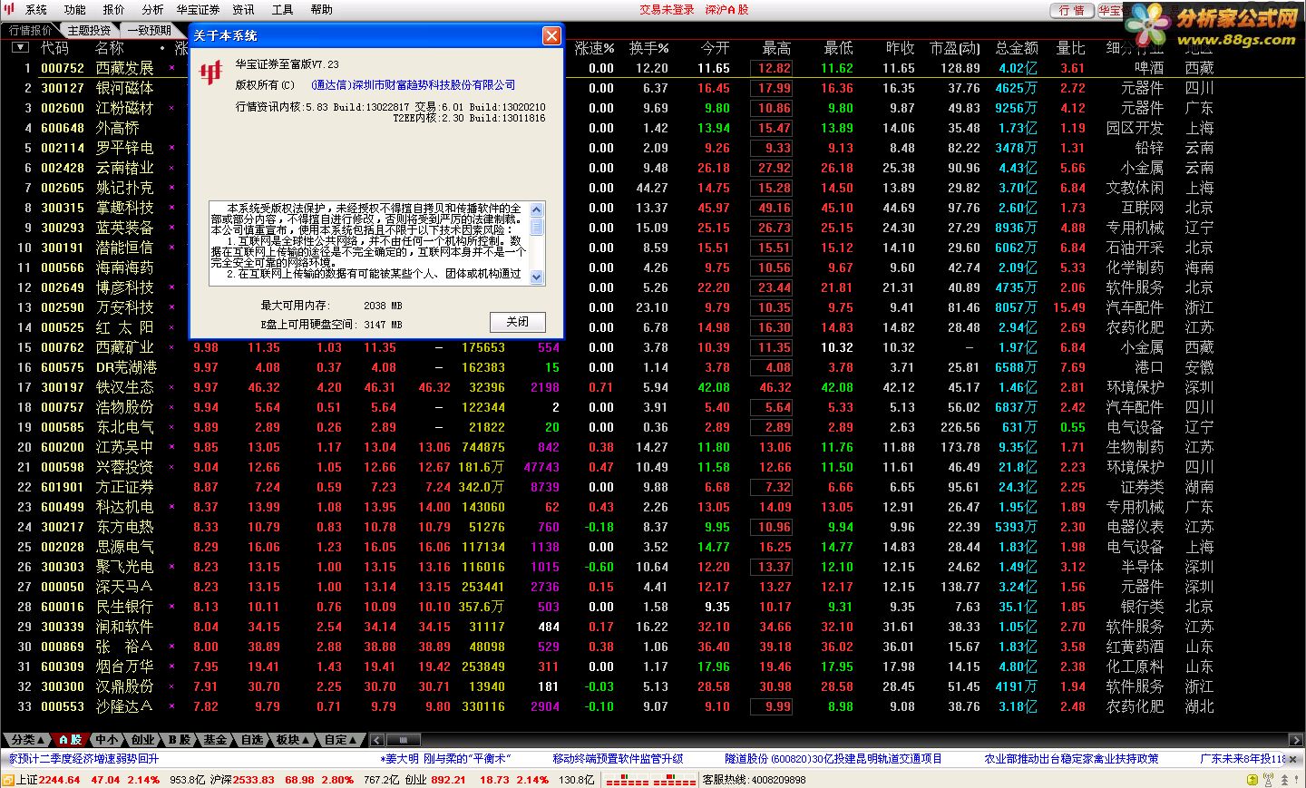Click the 上证 index value 2244.64
Viewport: 1306px width, 788px height.
[x=59, y=780]
